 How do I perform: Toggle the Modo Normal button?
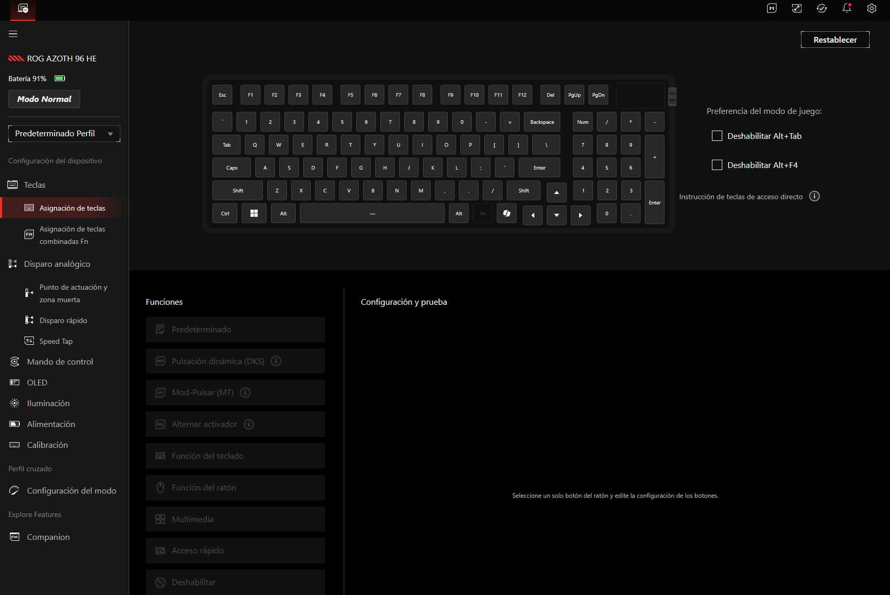(x=44, y=99)
